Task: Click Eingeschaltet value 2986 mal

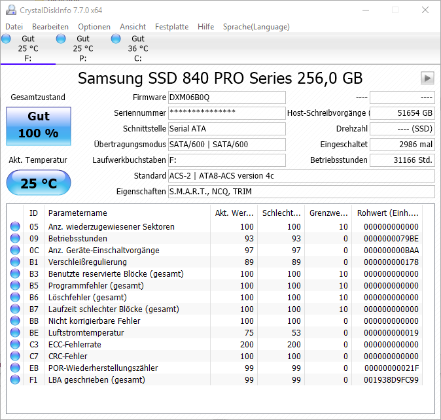Action: (x=402, y=145)
